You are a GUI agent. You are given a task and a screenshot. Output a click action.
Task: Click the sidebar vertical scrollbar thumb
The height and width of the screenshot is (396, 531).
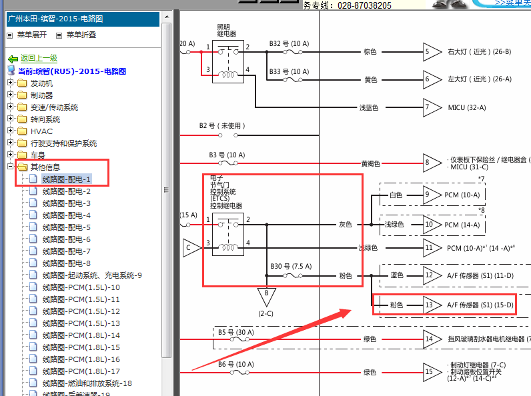pyautogui.click(x=167, y=190)
